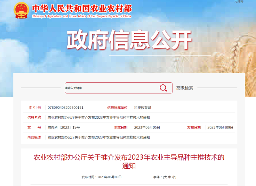Viewport: 256px width, 186px height.
Task: Click the 政府信息公开 banner heading
Action: coord(129,40)
